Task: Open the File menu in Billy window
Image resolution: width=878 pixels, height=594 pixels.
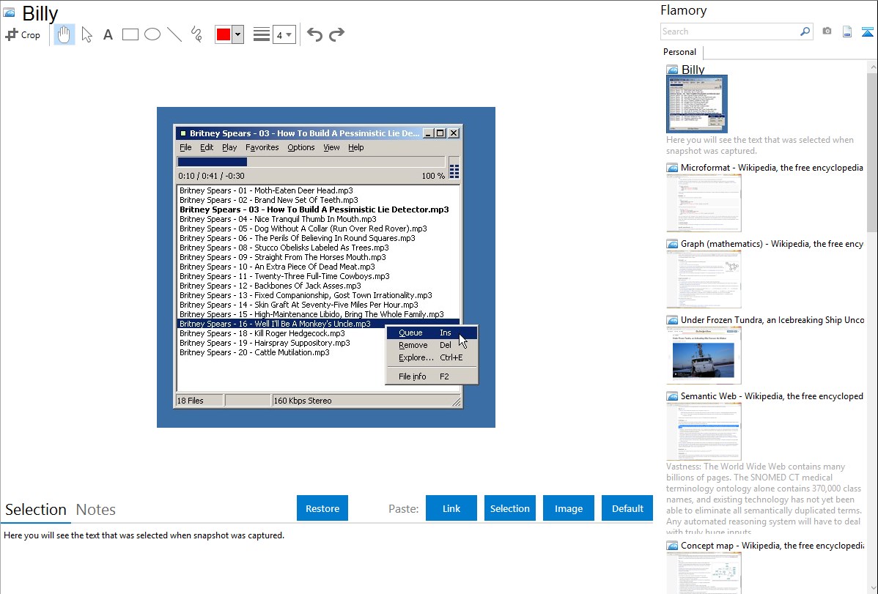Action: 185,147
